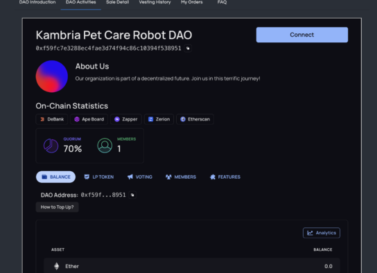Copy the shortened DAO Address icon
This screenshot has width=377, height=273.
pos(132,195)
